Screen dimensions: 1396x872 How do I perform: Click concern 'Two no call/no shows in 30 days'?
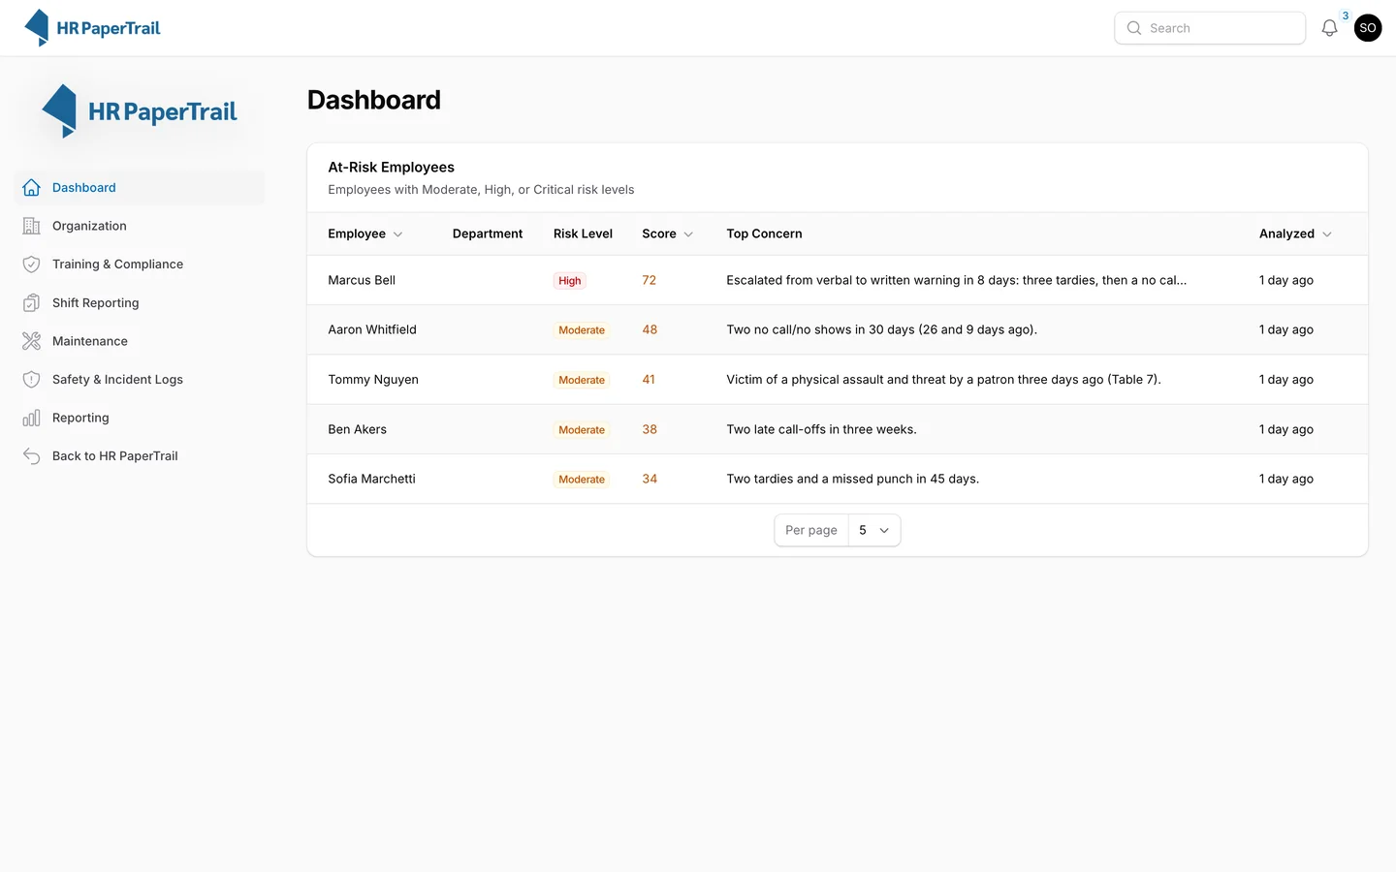point(881,329)
